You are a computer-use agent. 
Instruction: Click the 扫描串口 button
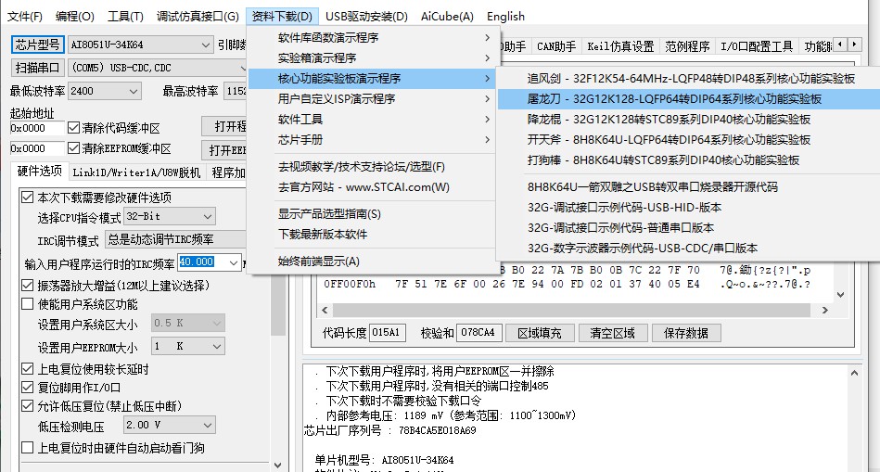tap(37, 68)
